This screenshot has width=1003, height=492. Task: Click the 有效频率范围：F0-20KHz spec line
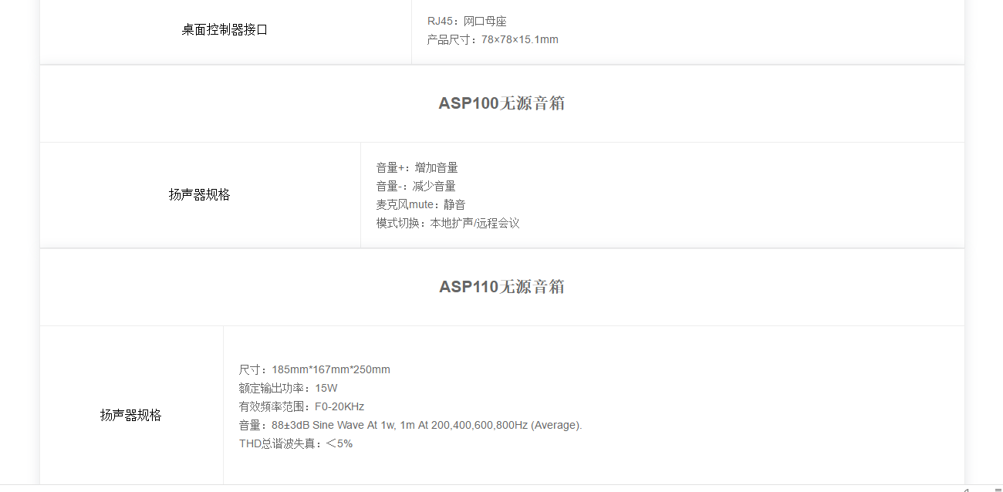301,406
